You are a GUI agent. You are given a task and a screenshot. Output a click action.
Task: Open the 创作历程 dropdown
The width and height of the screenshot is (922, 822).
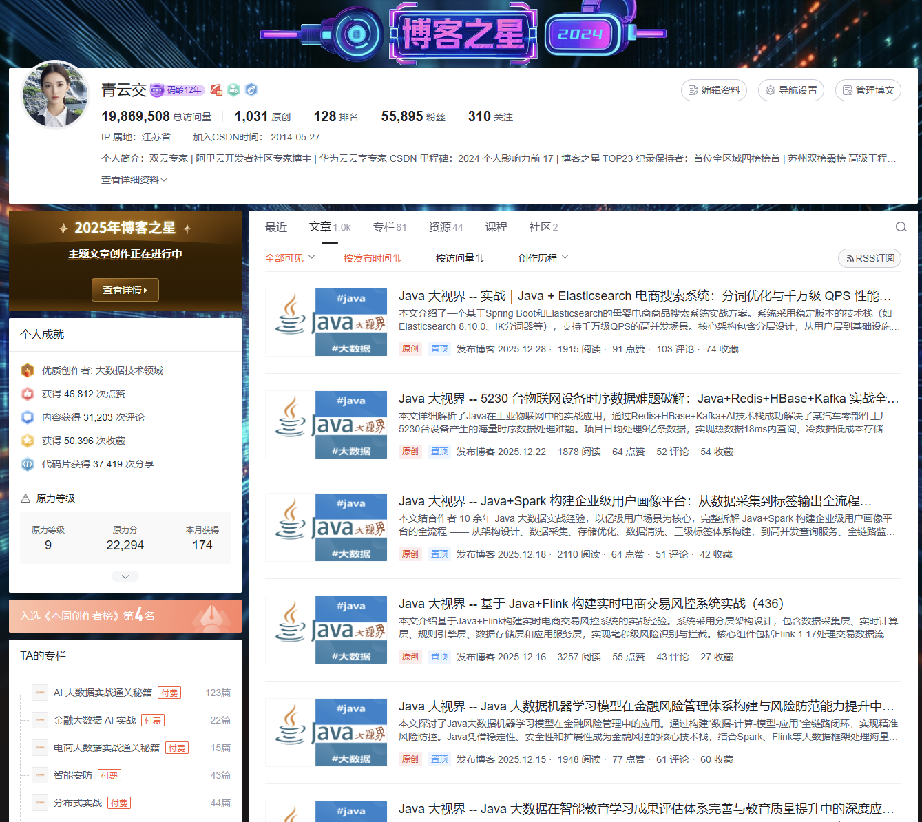click(x=543, y=258)
